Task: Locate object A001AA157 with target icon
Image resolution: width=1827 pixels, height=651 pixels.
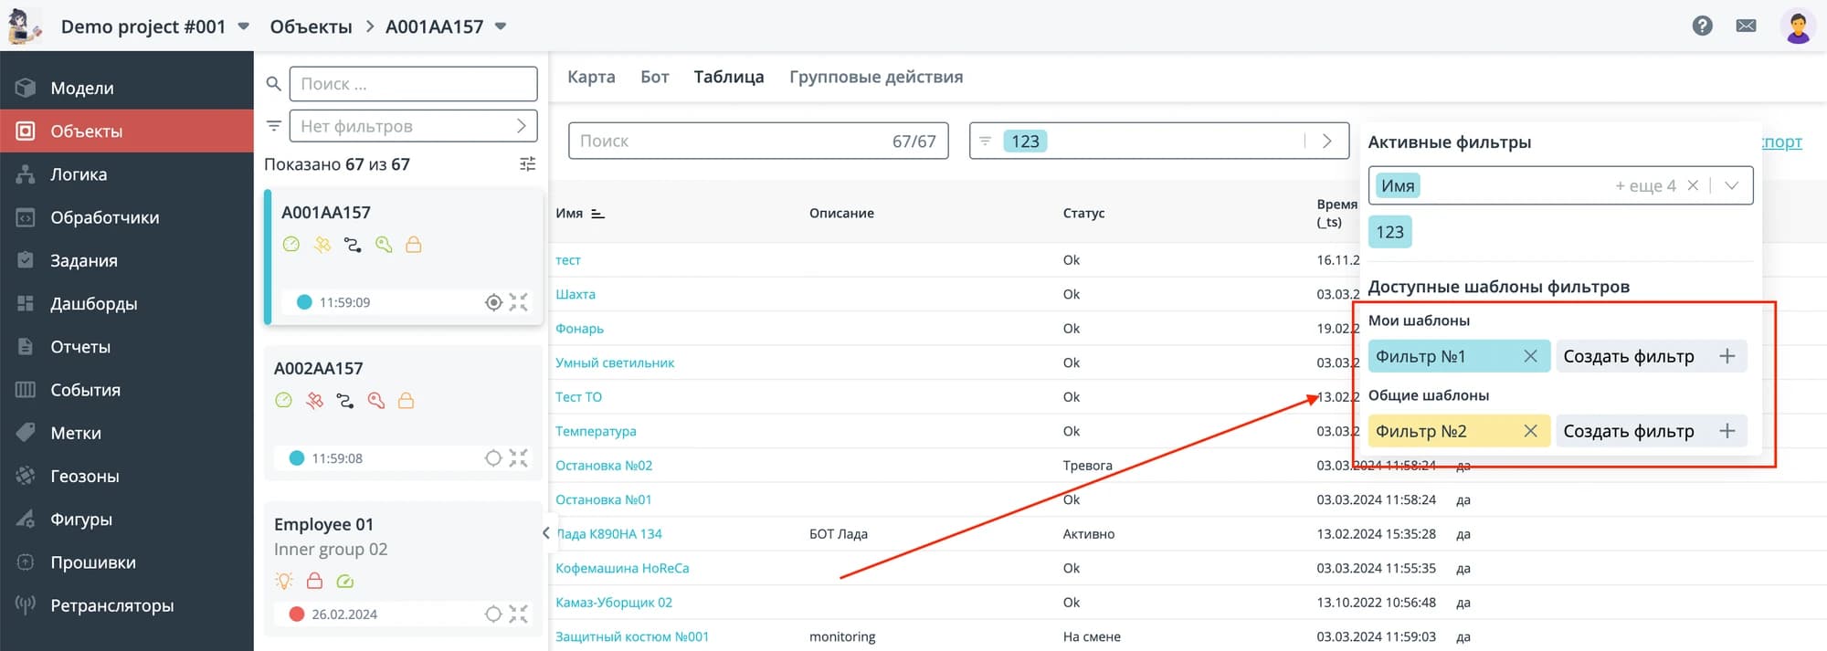Action: coord(493,302)
